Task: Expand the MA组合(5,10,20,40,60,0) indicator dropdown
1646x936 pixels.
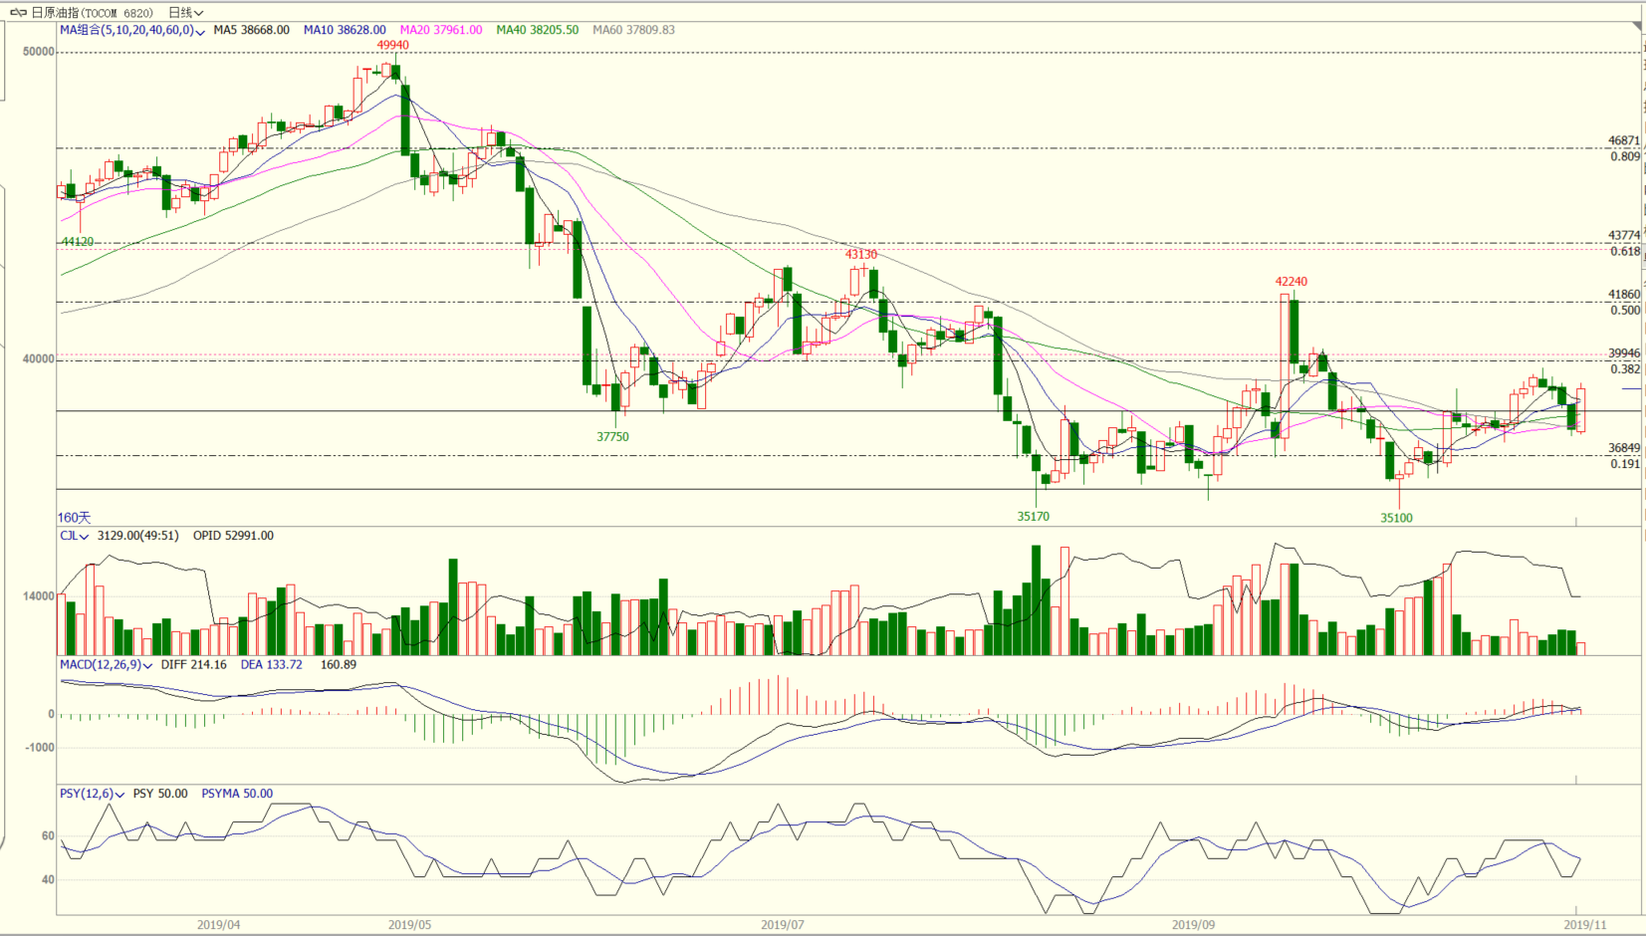Action: (x=132, y=30)
